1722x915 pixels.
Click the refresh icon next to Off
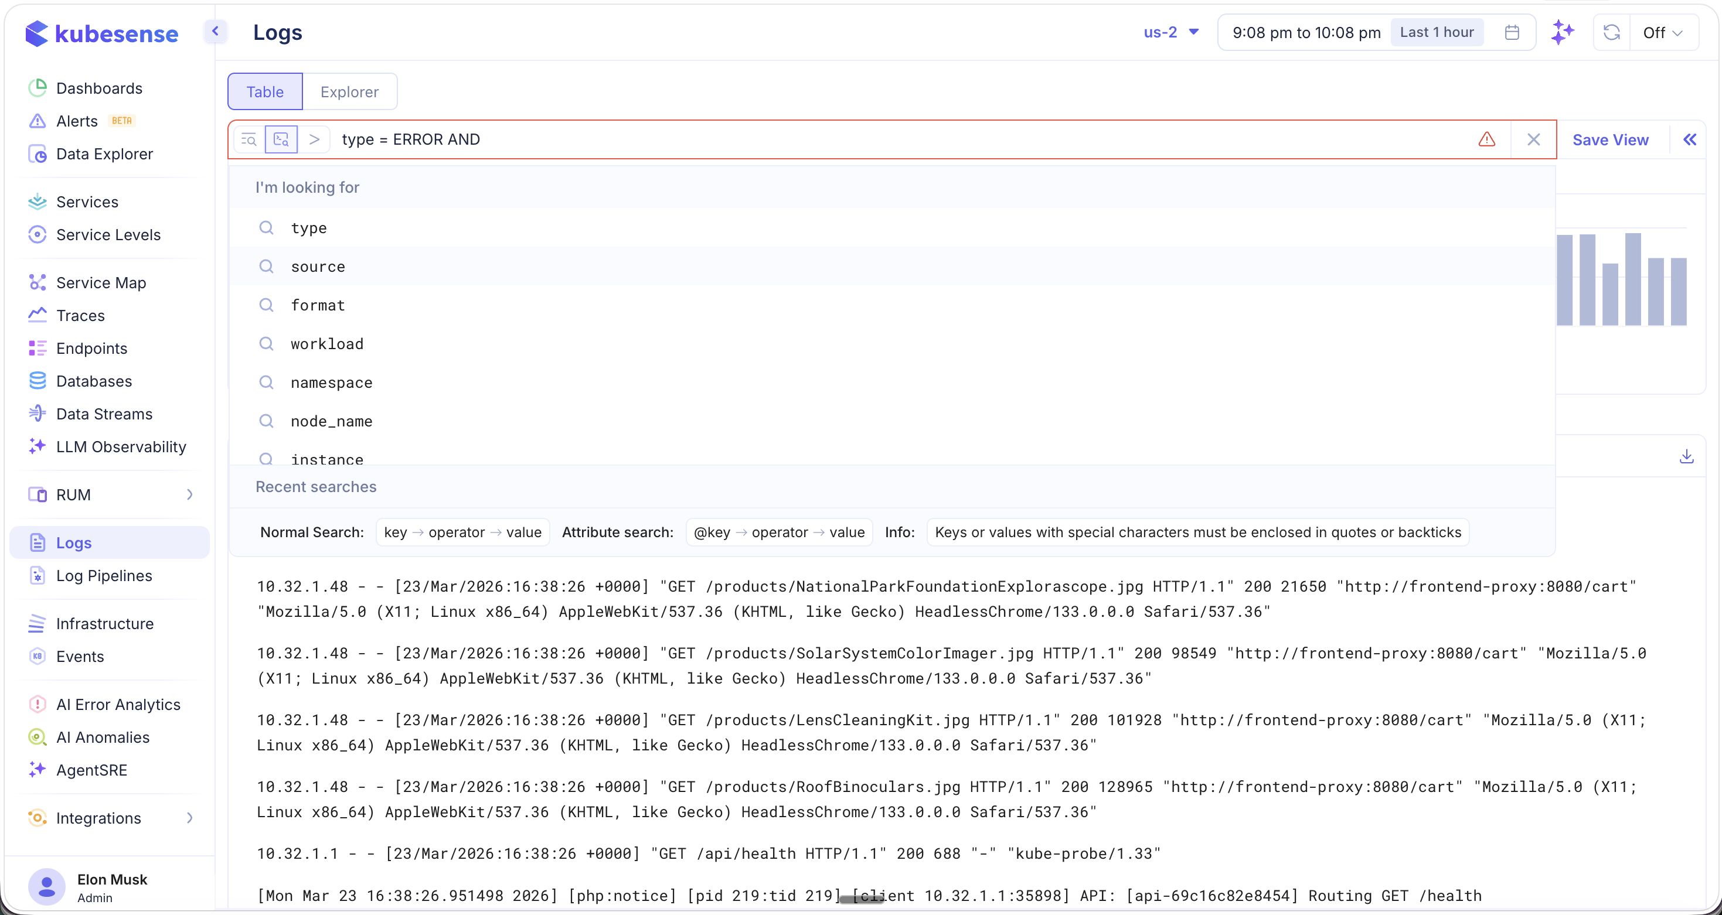point(1612,32)
